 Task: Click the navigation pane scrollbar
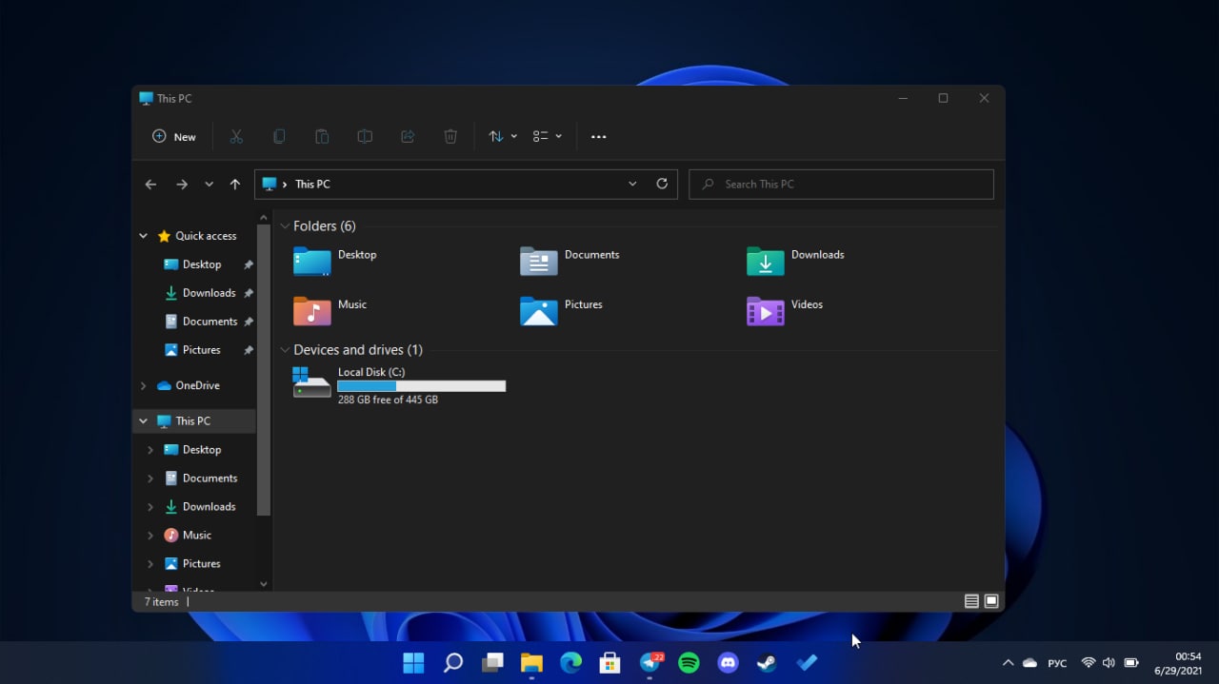264,371
